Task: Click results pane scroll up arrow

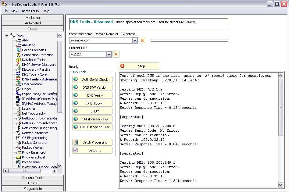Action: click(281, 75)
